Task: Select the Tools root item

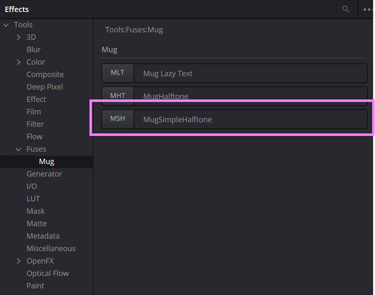Action: (x=23, y=25)
